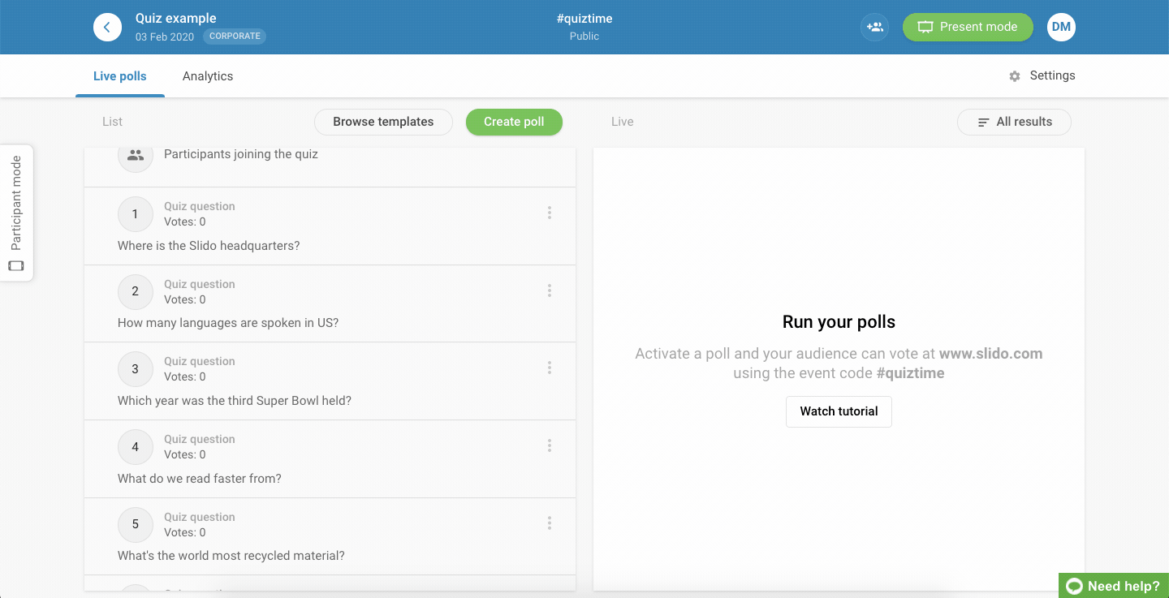
Task: Click the Create poll button
Action: (514, 122)
